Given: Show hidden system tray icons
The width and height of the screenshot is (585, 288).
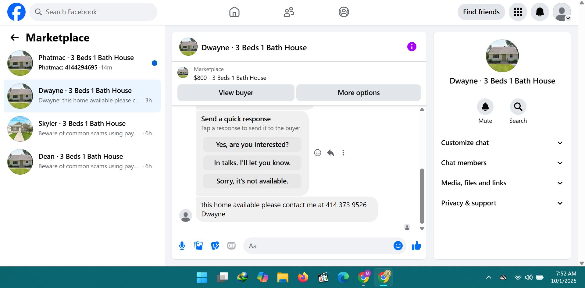Looking at the screenshot, I should pos(488,277).
